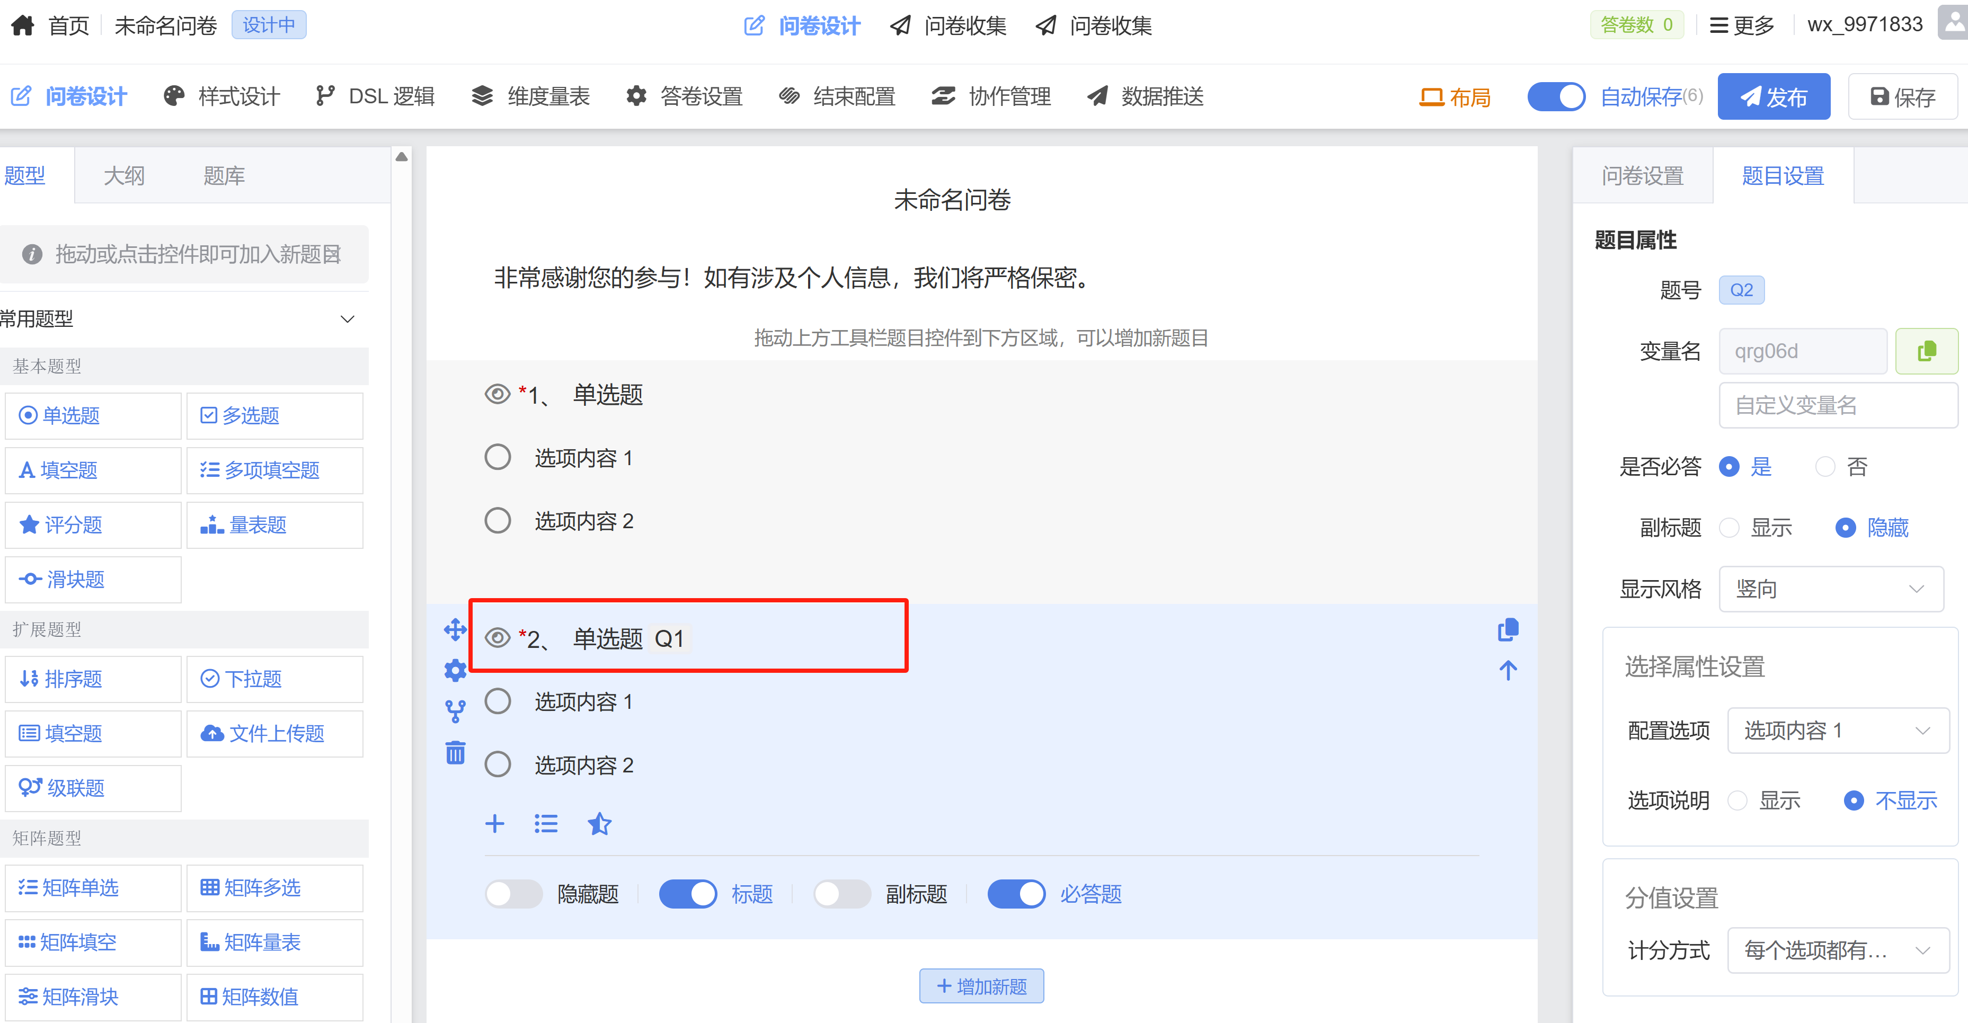Screen dimensions: 1968x1023
Task: Click the logic branch icon on question 2
Action: [x=455, y=711]
